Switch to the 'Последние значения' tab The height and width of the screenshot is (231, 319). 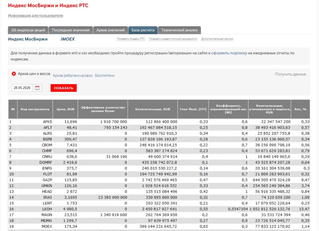(71, 30)
